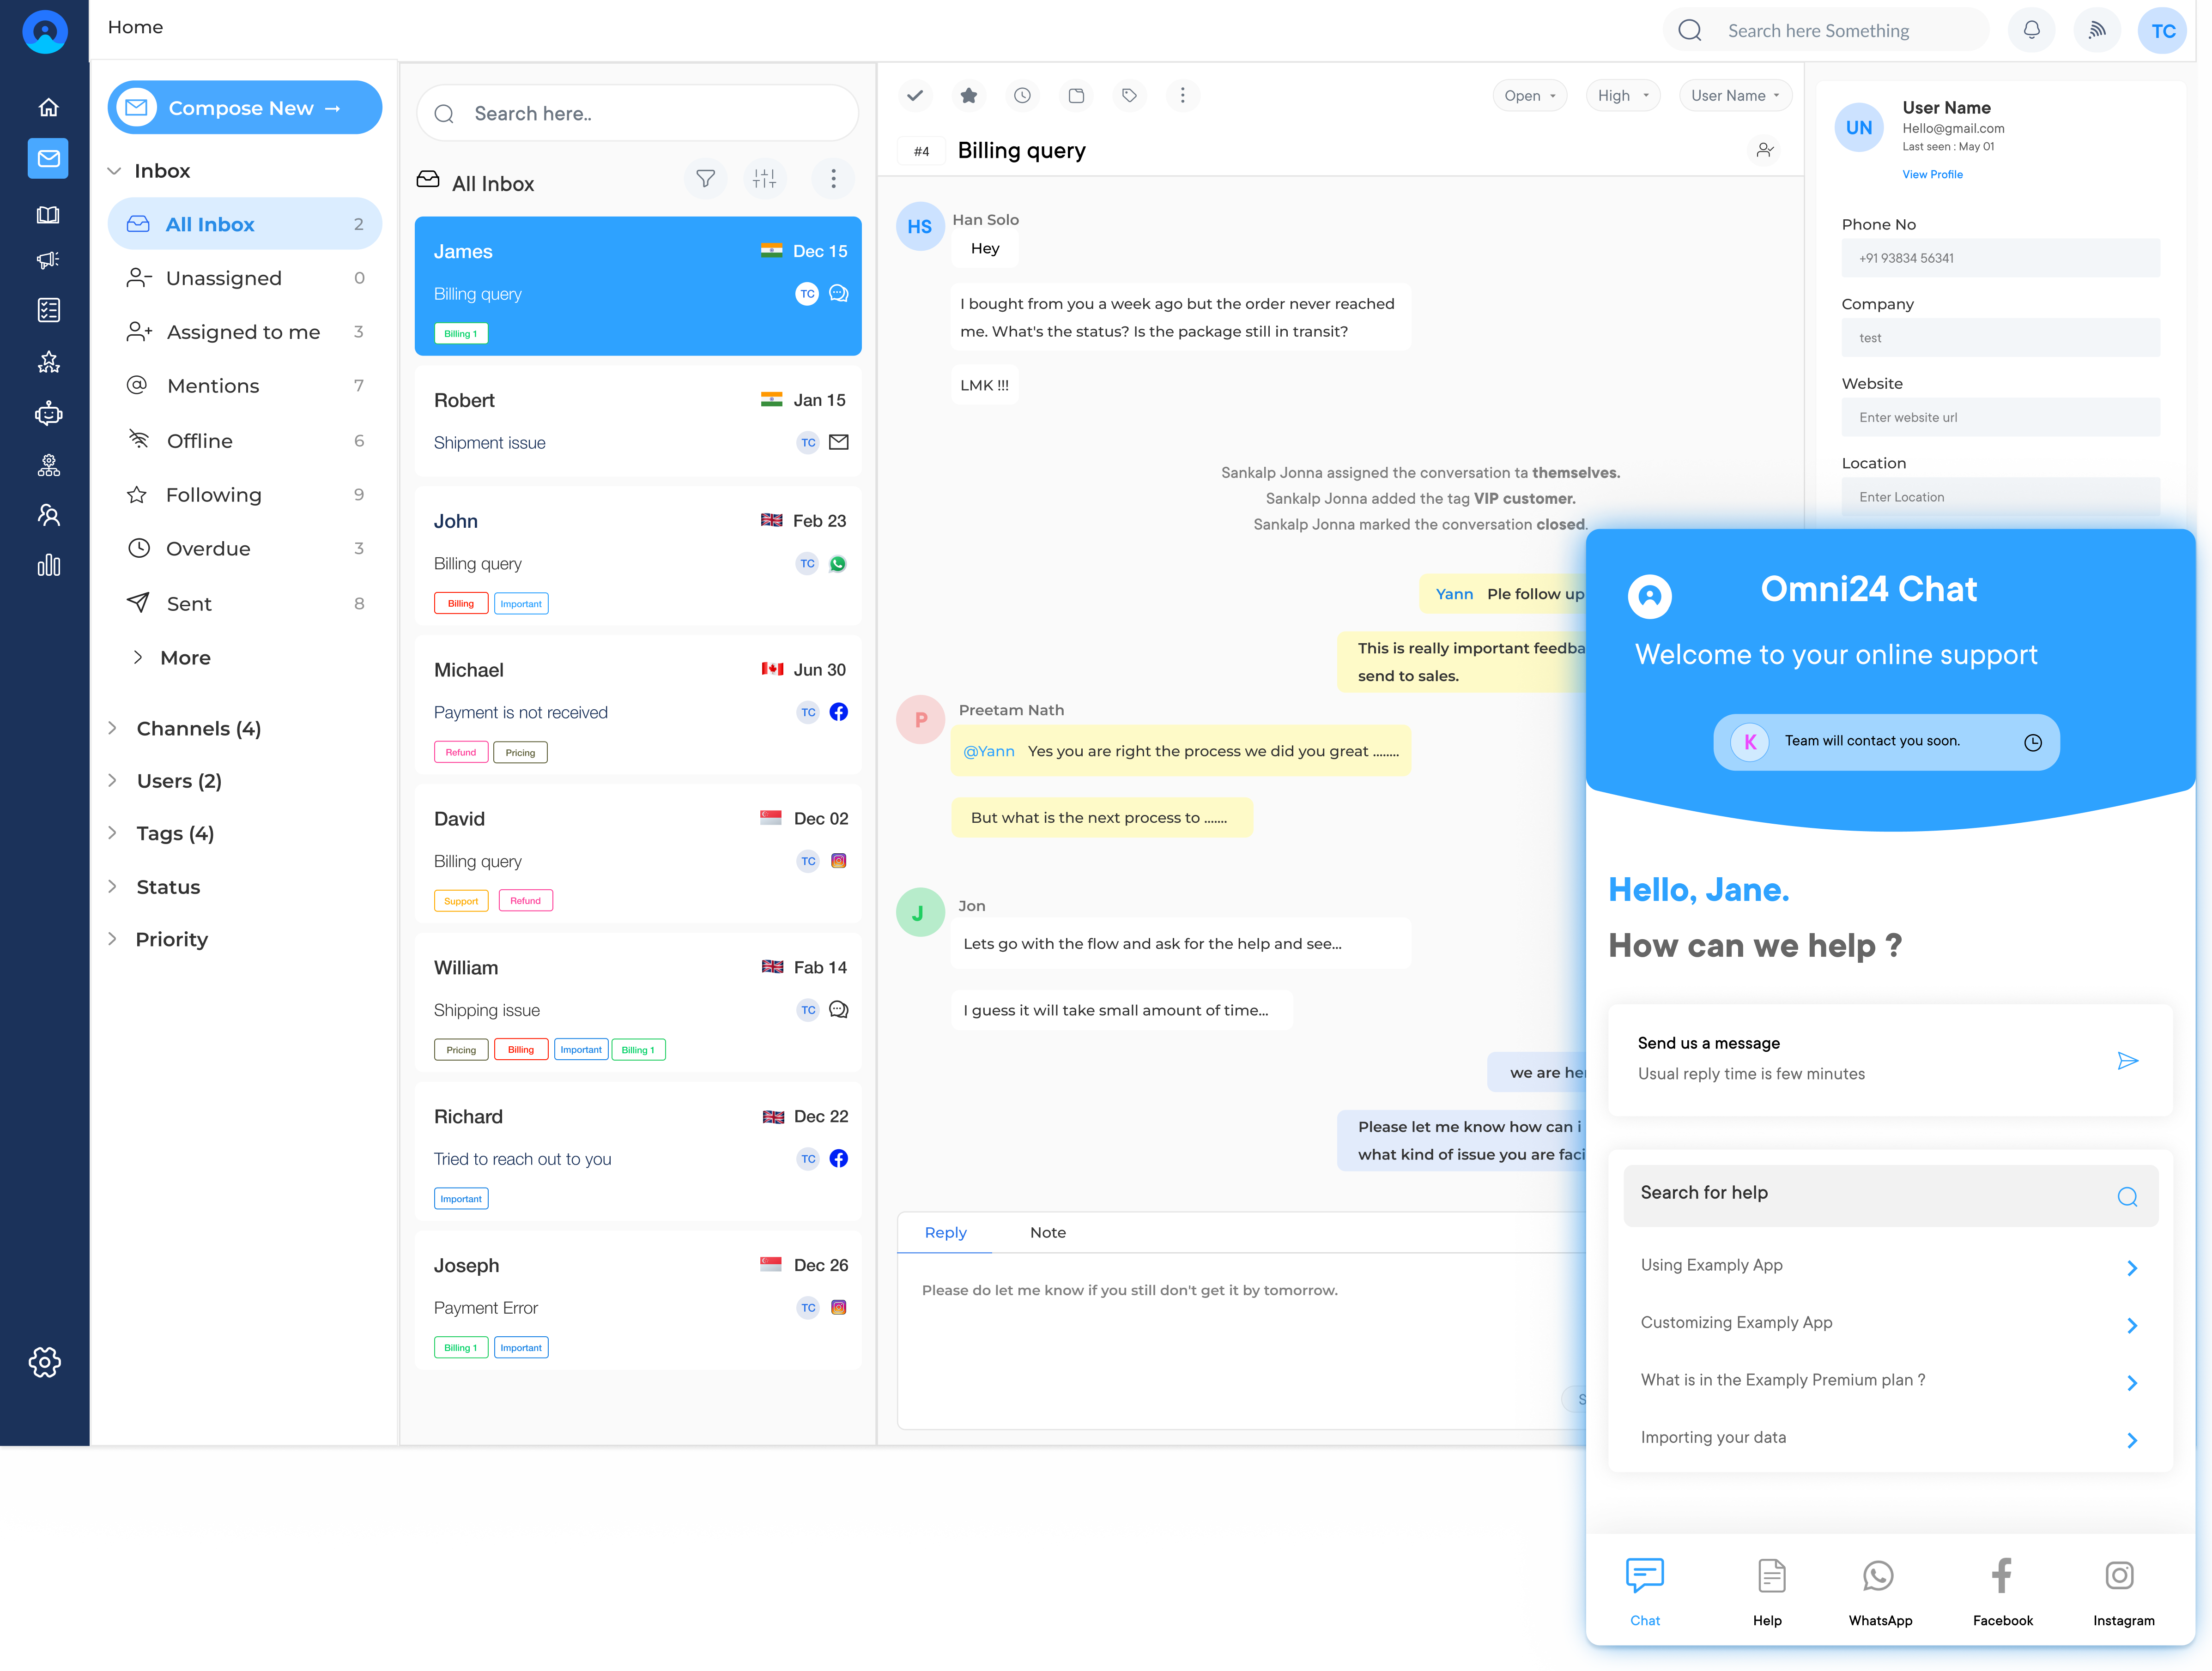This screenshot has width=2212, height=1671.
Task: Click the snooze/timer icon on conversation
Action: [x=1024, y=95]
